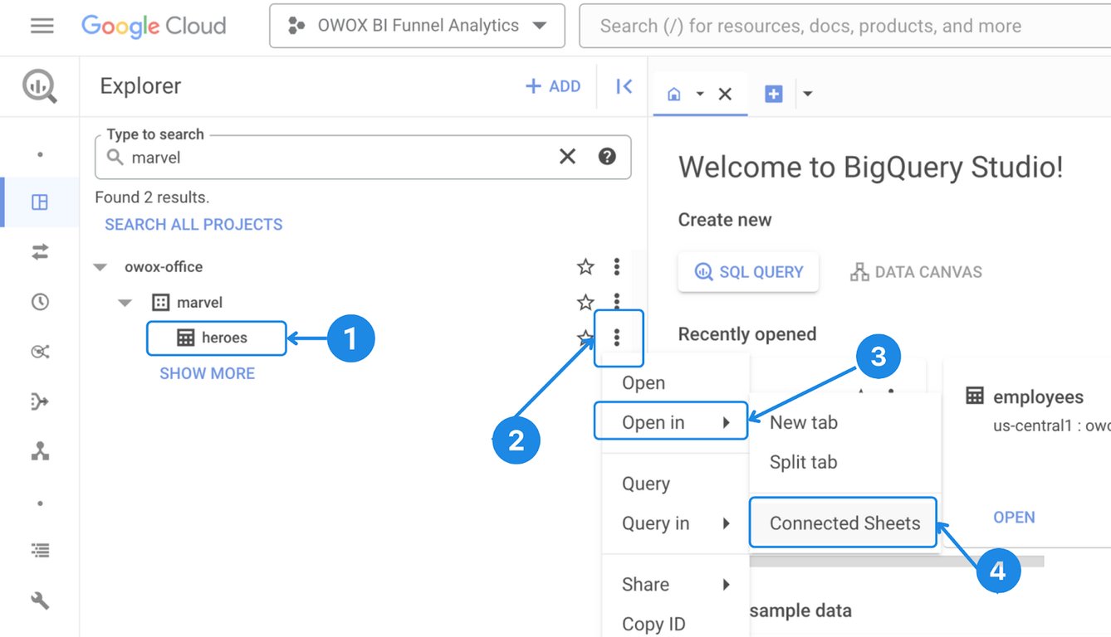Viewport: 1111px width, 637px height.
Task: Click the DATA CANVAS button
Action: tap(916, 272)
